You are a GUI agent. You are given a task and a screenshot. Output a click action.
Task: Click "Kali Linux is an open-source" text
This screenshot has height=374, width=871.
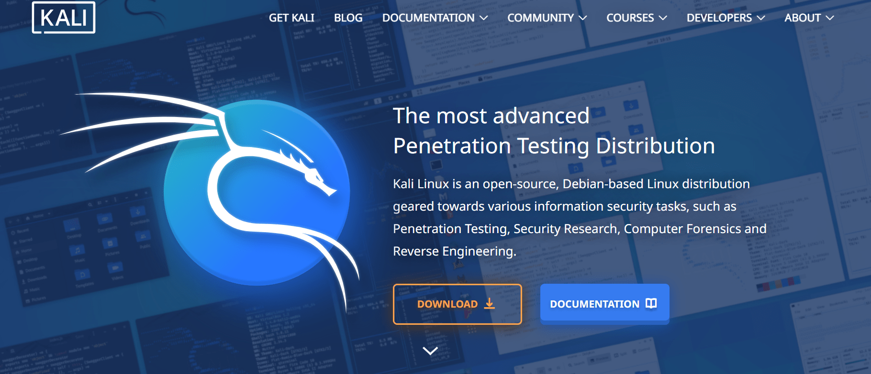(475, 184)
